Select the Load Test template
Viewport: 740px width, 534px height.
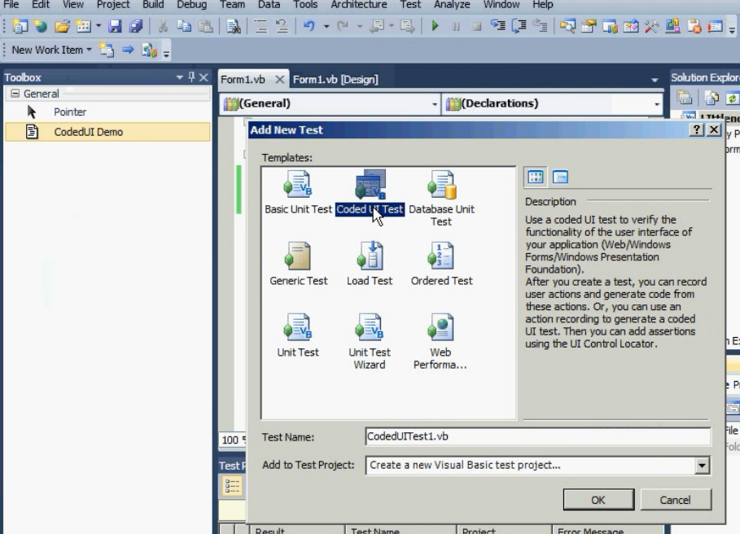tap(370, 265)
